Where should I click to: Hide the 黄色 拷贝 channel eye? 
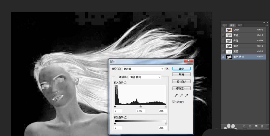pos(223,57)
